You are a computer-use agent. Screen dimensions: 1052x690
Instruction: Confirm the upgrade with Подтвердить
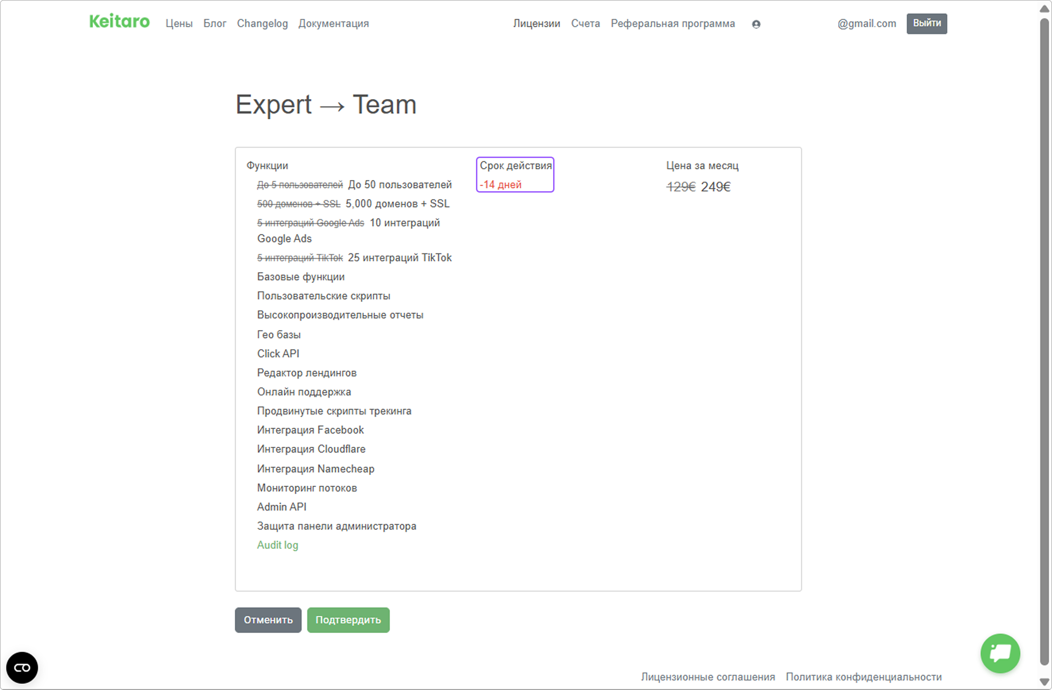coord(348,620)
